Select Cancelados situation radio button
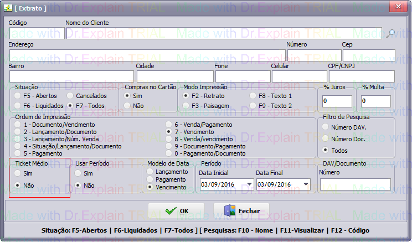The height and width of the screenshot is (242, 412). click(70, 96)
